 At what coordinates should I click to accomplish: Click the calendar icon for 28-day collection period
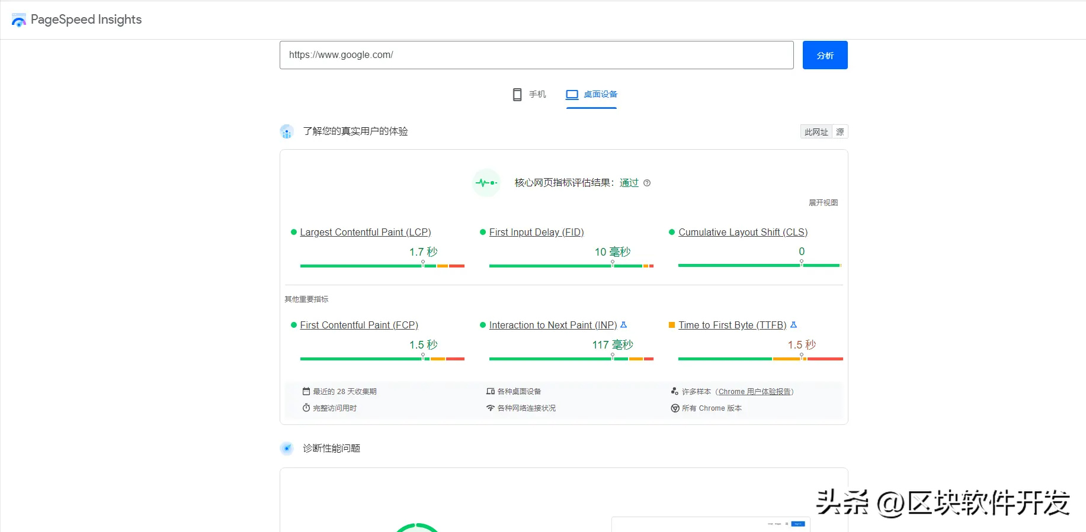306,391
